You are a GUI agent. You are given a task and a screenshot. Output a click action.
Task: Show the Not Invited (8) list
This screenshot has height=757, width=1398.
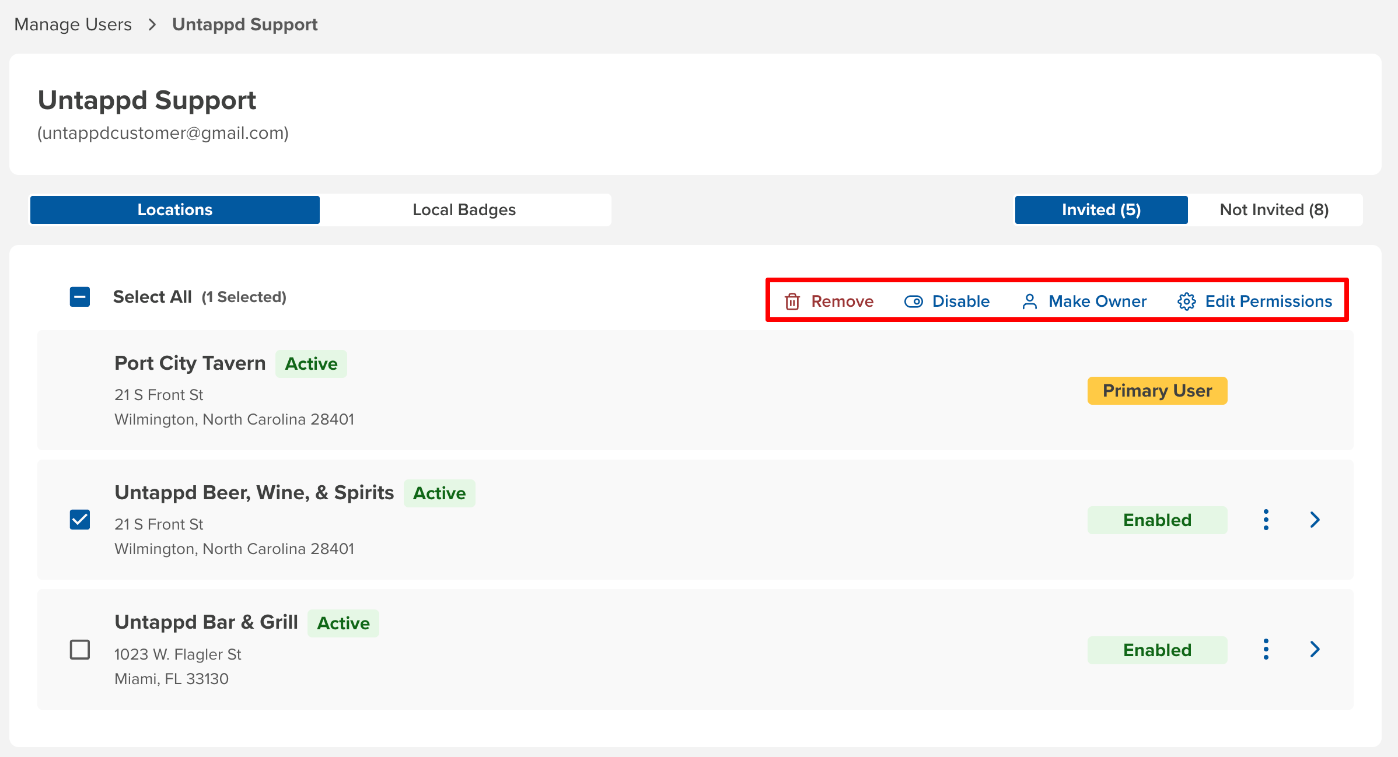1274,210
